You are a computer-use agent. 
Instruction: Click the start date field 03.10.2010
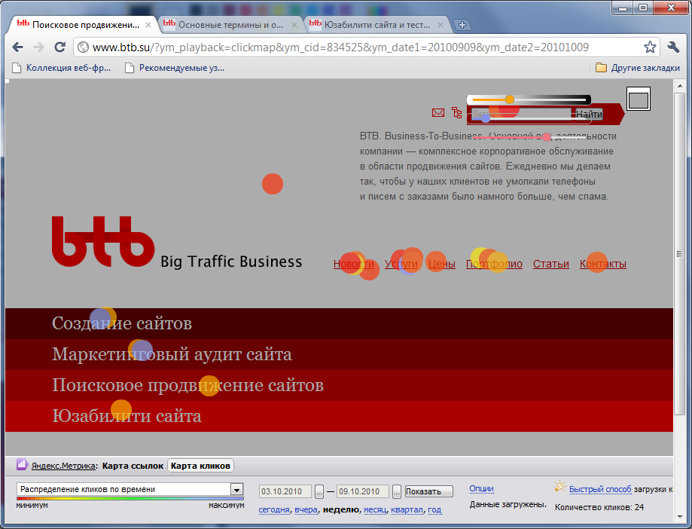click(285, 491)
